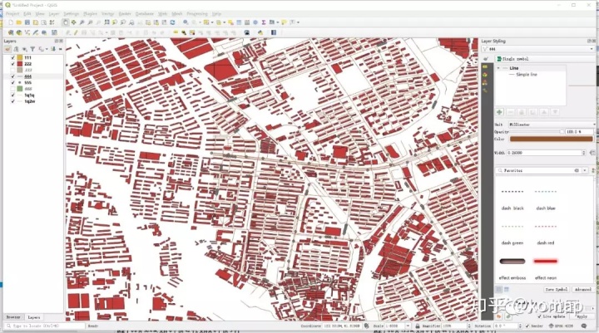Viewport: 599px width, 333px height.
Task: Open the Processing menu
Action: click(x=197, y=14)
